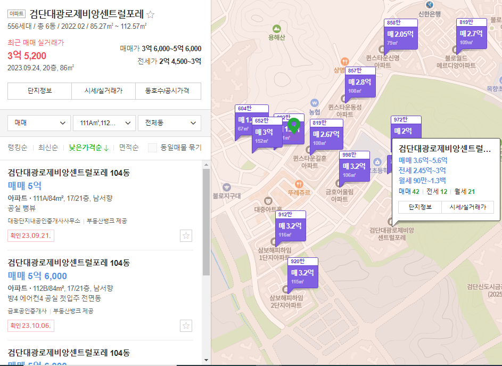
Task: Click the 확인 23.09.21. confirmation badge
Action: click(31, 235)
